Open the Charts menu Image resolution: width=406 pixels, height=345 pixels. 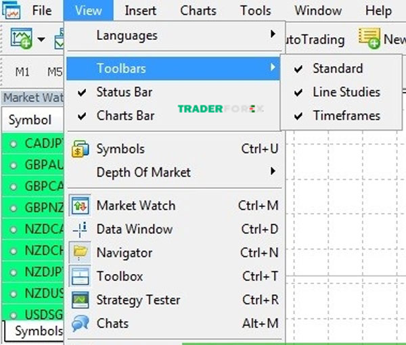[198, 11]
